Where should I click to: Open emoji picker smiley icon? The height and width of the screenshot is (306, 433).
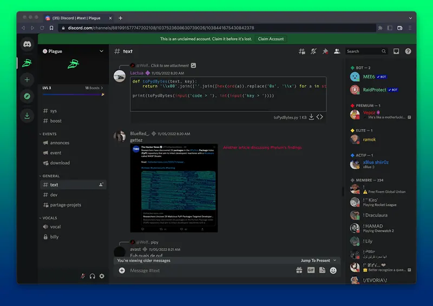[333, 270]
